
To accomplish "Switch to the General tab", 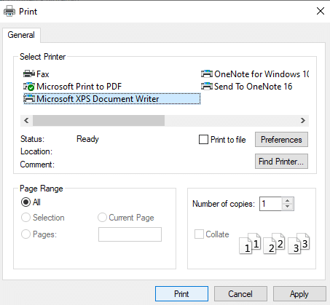I will (x=21, y=35).
